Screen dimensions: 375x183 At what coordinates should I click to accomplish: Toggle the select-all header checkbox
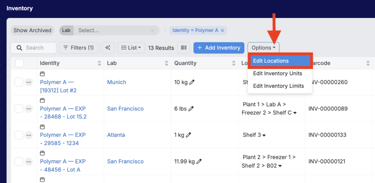pos(20,63)
